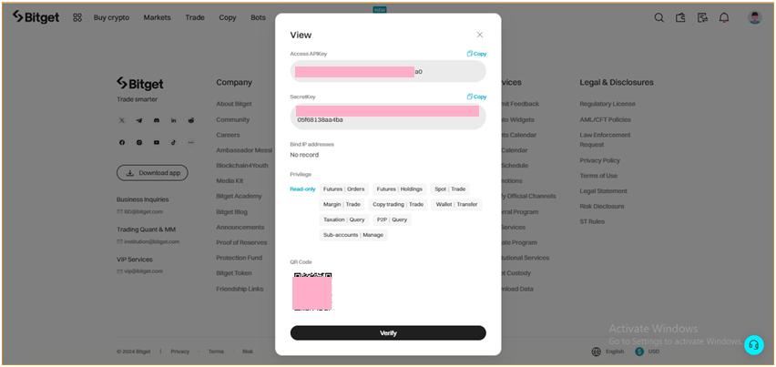Open the Facebook social icon
This screenshot has height=367, width=776.
point(122,142)
